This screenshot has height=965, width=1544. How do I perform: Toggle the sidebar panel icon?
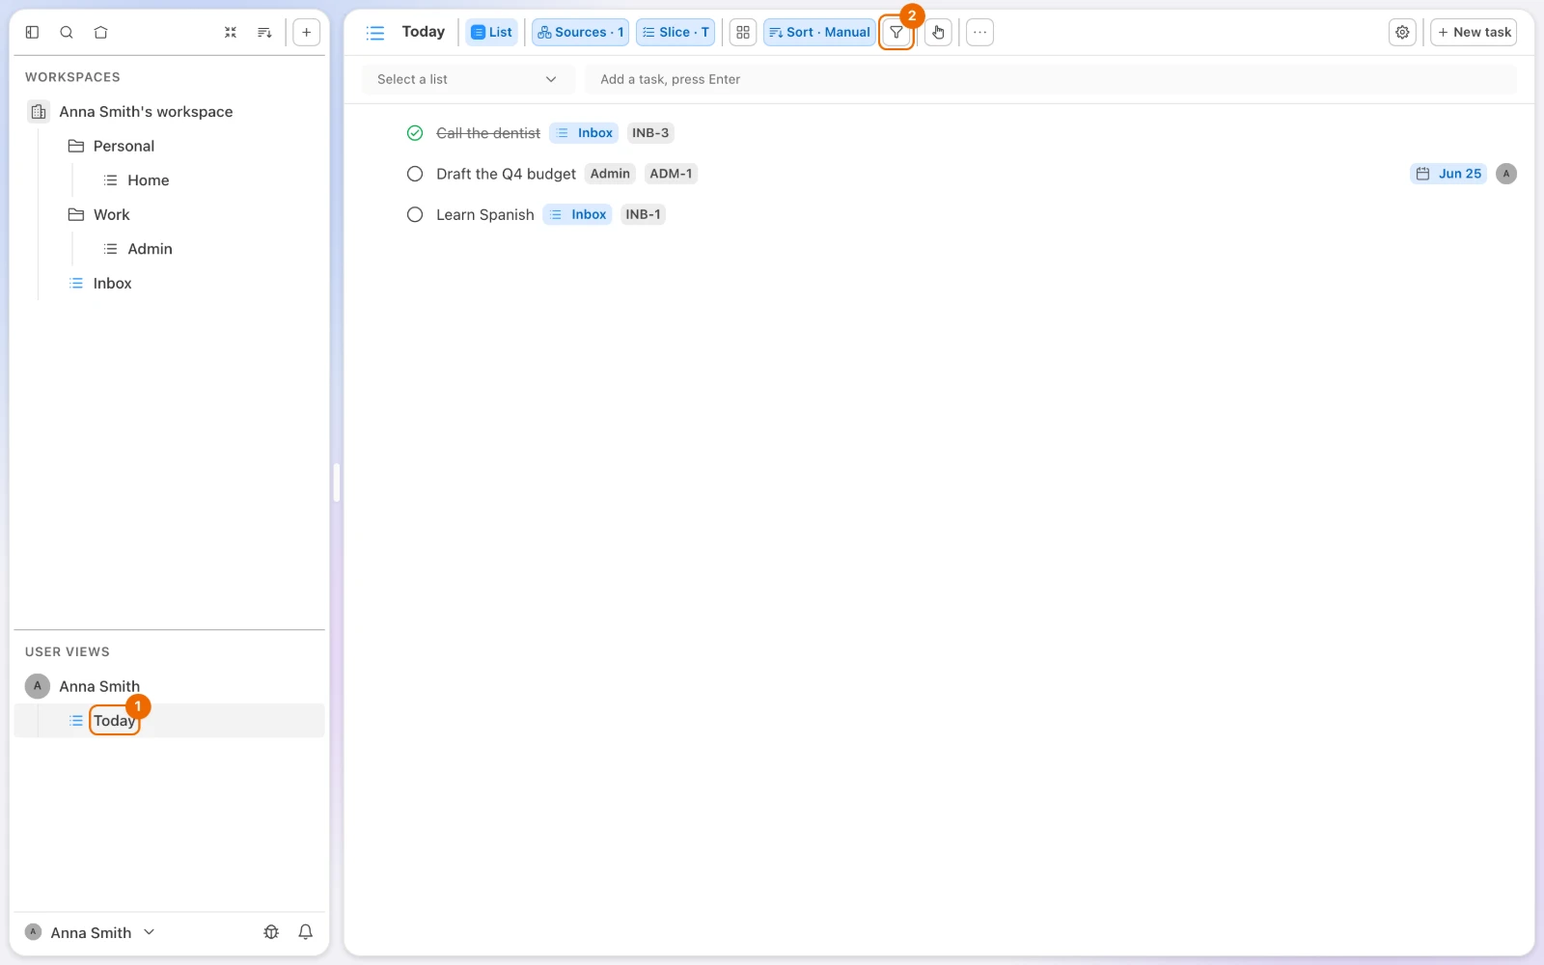[32, 32]
